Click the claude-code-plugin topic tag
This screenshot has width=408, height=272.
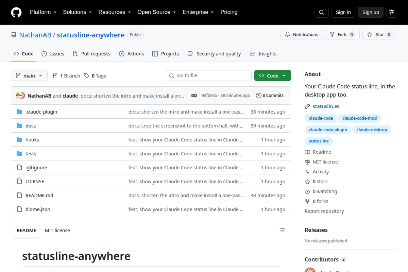pyautogui.click(x=328, y=130)
